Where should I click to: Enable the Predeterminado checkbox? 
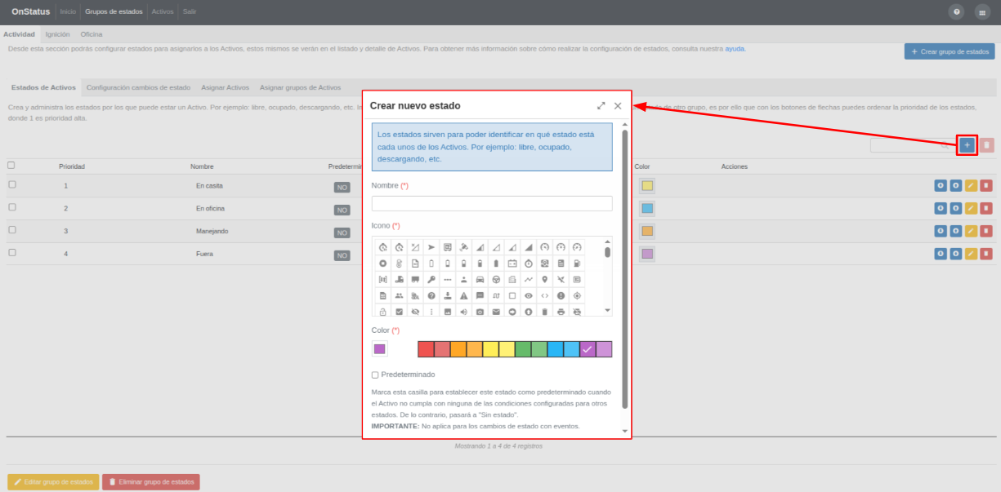[x=375, y=375]
